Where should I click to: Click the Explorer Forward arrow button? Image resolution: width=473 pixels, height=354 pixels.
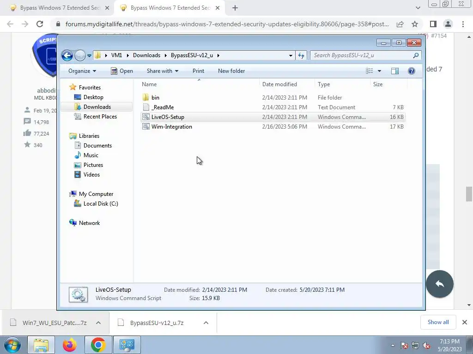pos(80,55)
